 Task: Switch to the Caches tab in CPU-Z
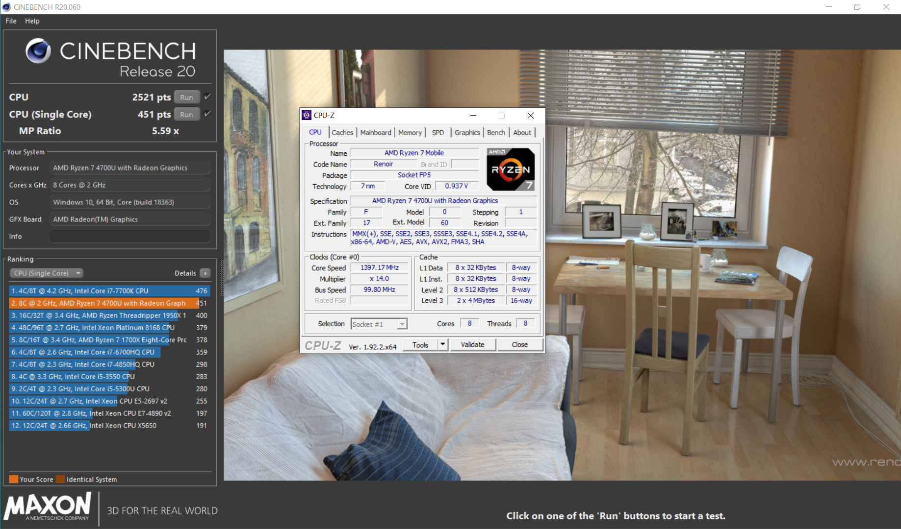[342, 132]
